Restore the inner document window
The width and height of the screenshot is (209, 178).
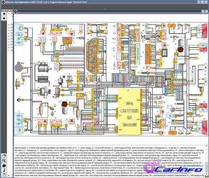(203, 12)
